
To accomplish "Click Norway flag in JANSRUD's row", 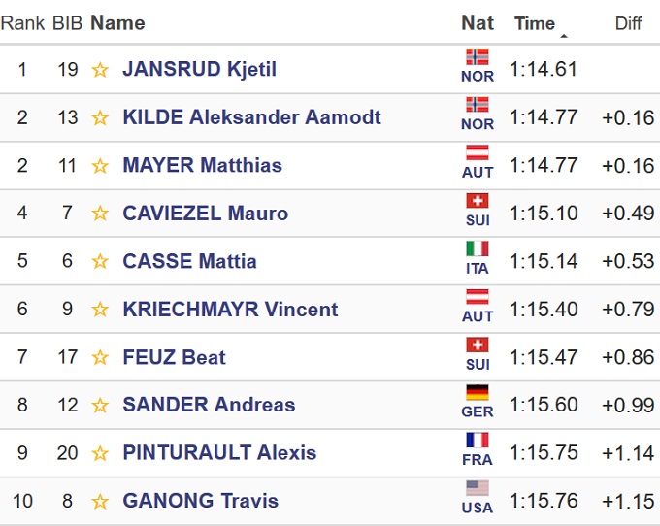I will [478, 57].
